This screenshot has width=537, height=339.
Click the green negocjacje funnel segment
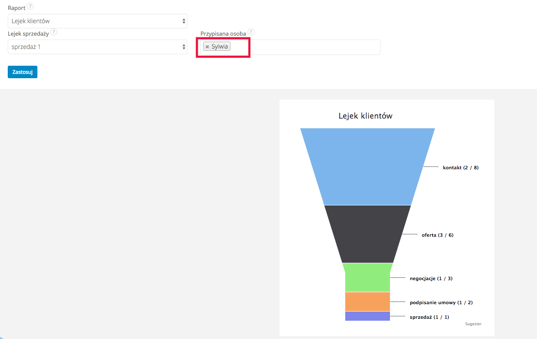[x=368, y=278]
